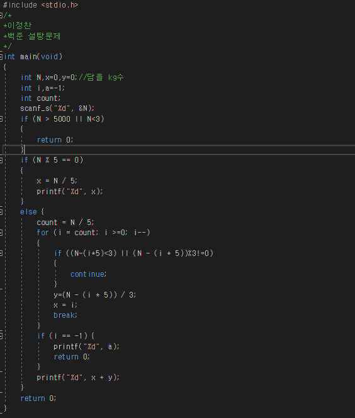The image size is (355, 418).
Task: Collapse the else block
Action: [x=1, y=212]
